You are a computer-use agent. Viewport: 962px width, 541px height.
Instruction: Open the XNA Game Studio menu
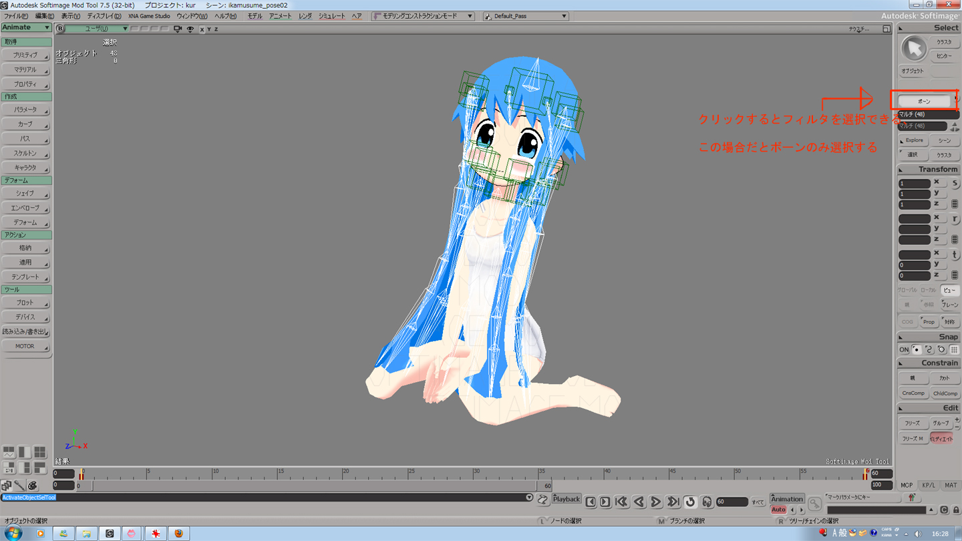tap(149, 16)
